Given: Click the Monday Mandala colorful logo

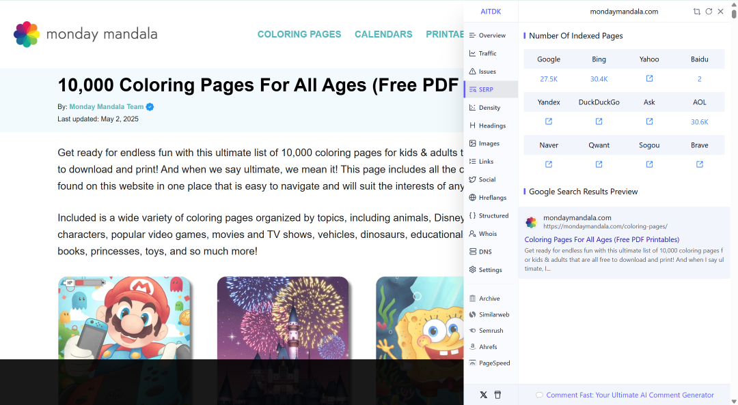Looking at the screenshot, I should [27, 34].
